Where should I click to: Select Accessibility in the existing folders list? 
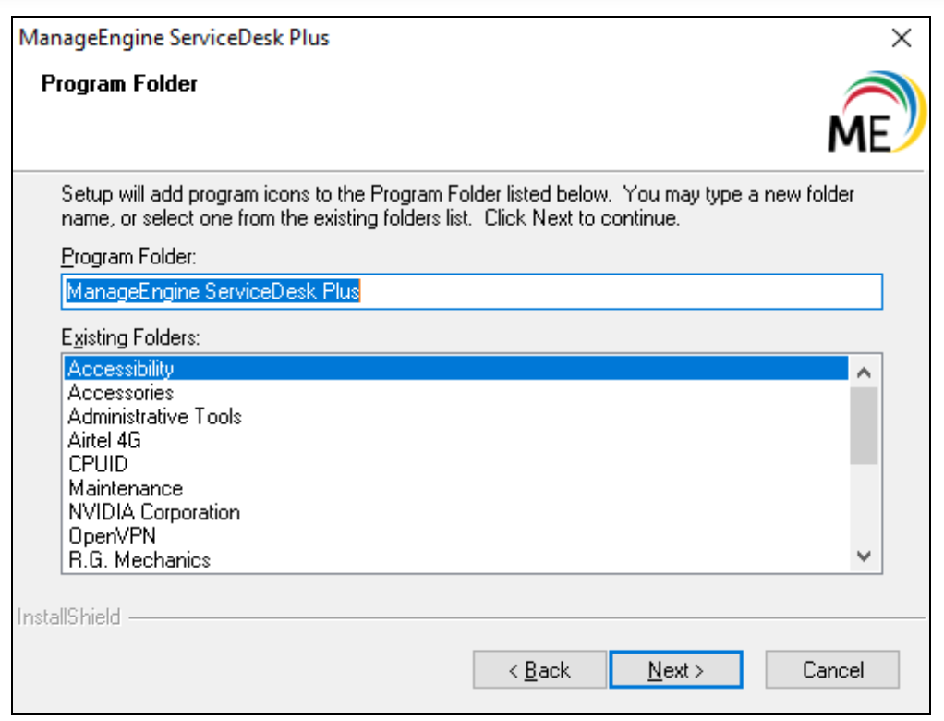tap(121, 369)
